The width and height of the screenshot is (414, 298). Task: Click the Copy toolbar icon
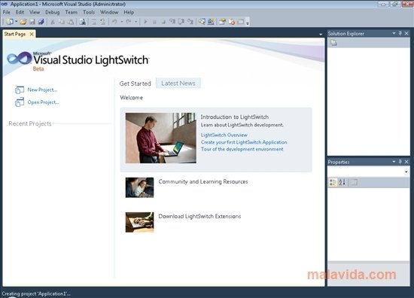62,22
